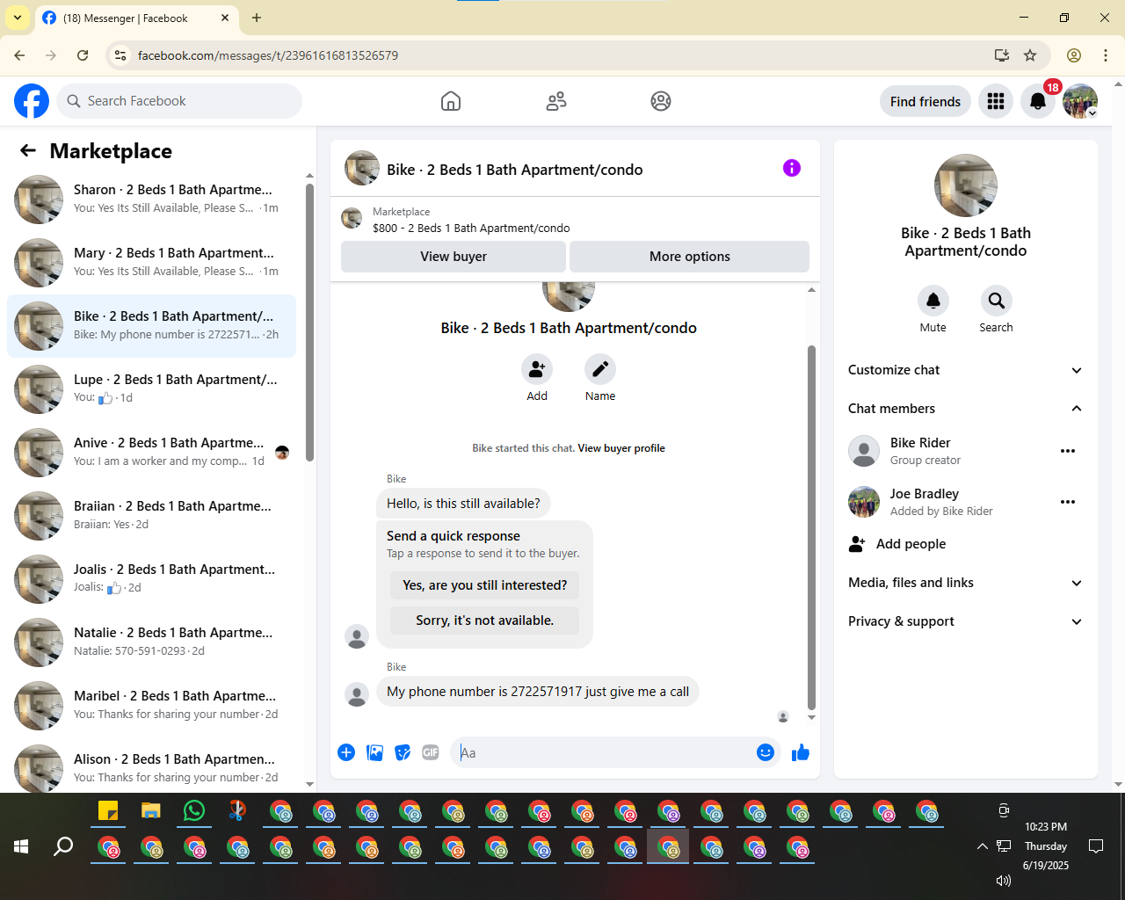Open Braiian's apartment conversation

(x=151, y=516)
